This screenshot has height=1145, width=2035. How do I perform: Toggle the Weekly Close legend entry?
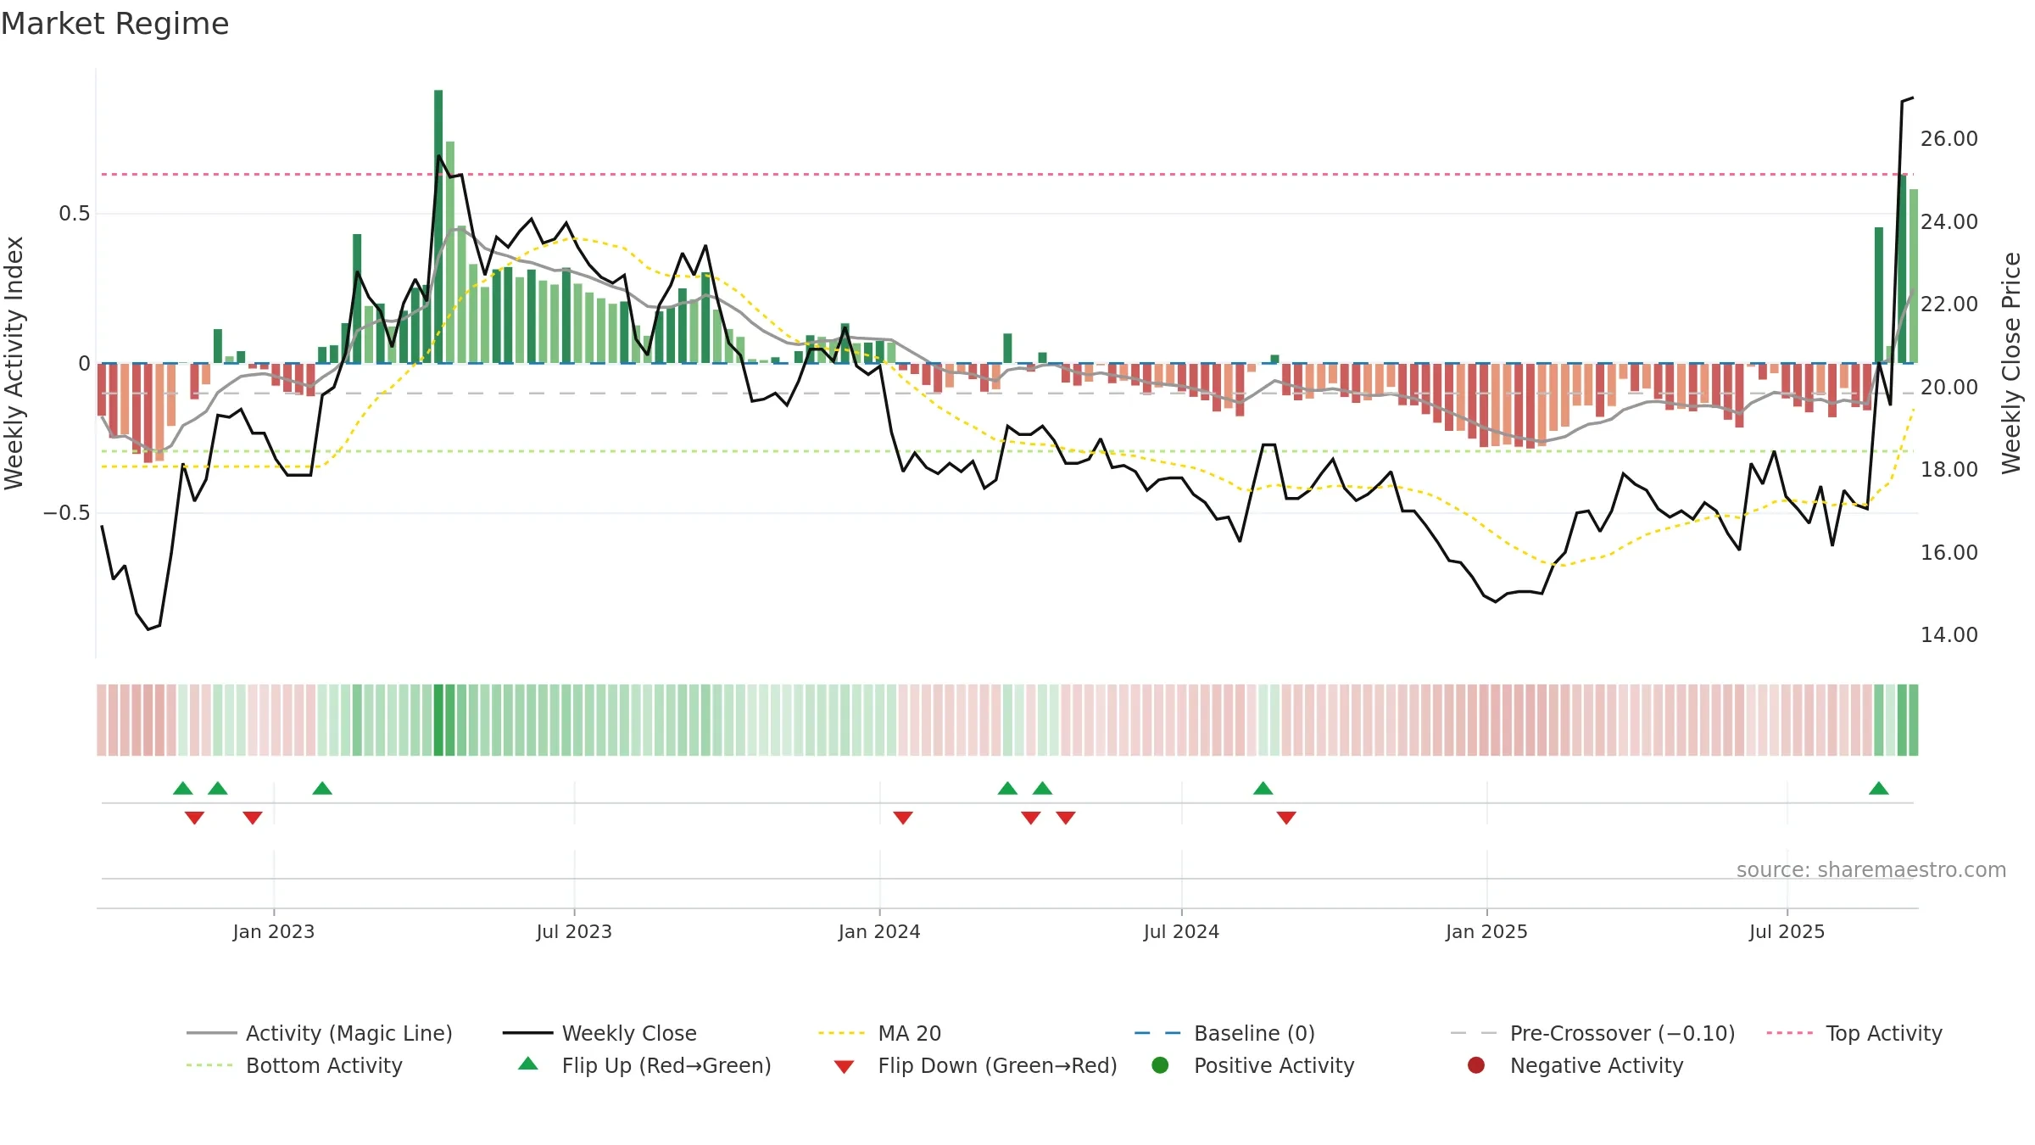[599, 1033]
